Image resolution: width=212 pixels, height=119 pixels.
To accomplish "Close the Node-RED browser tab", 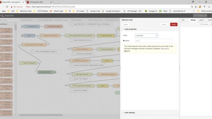I will pyautogui.click(x=23, y=2).
